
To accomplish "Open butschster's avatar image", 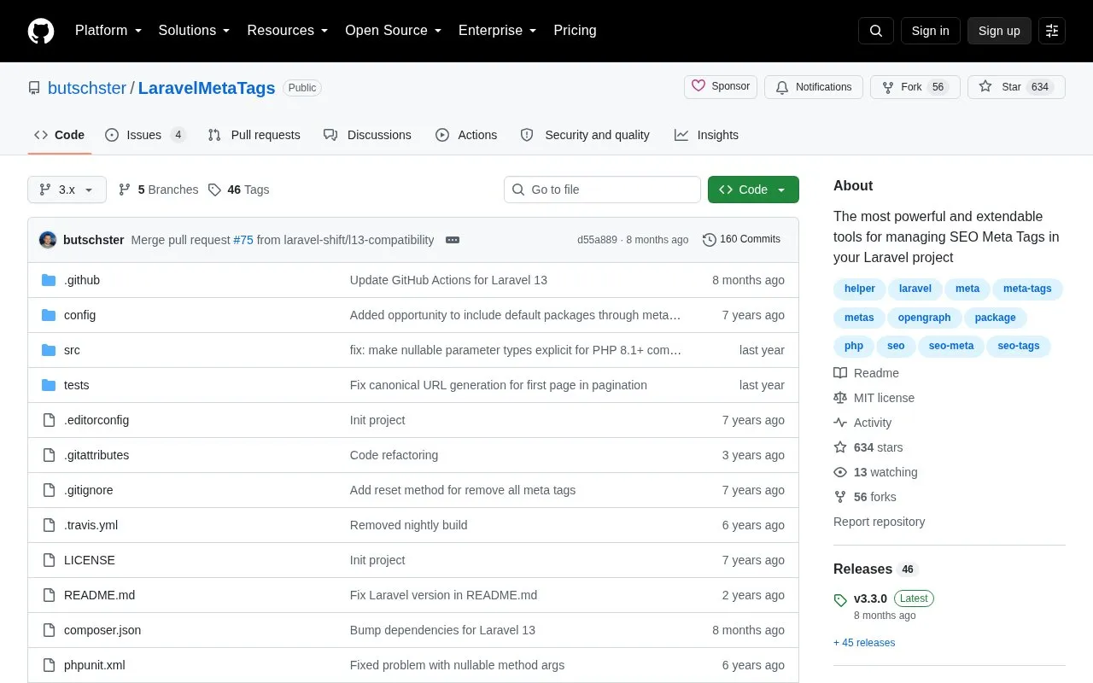I will pos(48,240).
